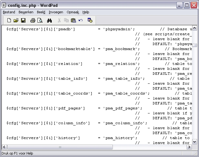Copy selection with the copy icon
199x157 pixels.
coord(66,20)
